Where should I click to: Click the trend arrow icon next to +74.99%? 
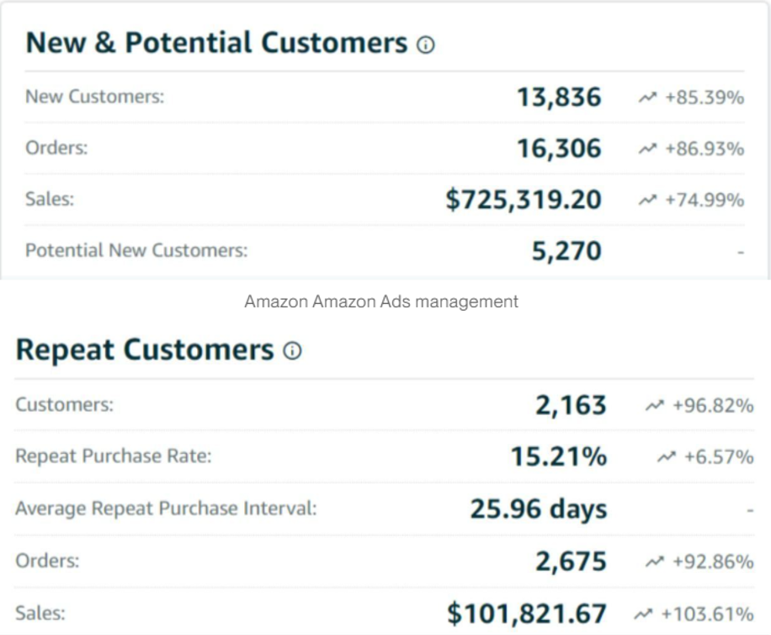pos(647,200)
